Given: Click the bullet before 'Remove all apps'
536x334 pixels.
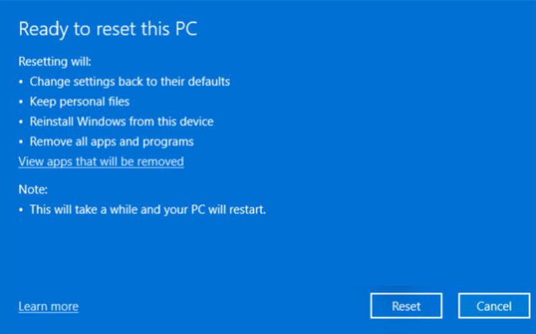Looking at the screenshot, I should click(x=22, y=142).
